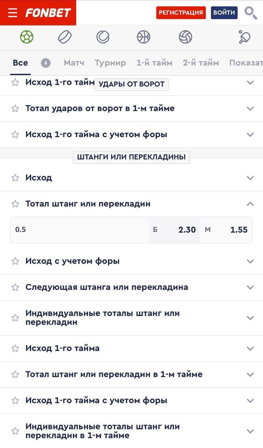
Task: Switch to the Матч tab
Action: click(x=74, y=63)
